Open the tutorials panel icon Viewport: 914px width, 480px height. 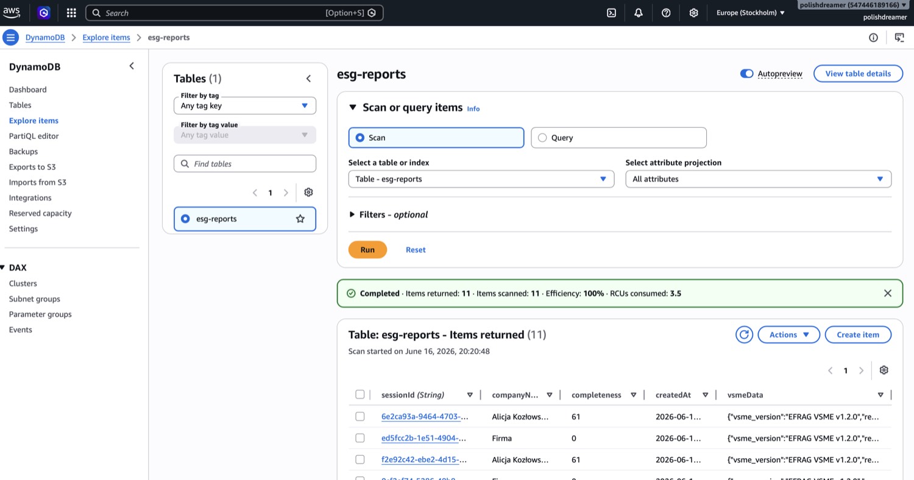point(899,38)
